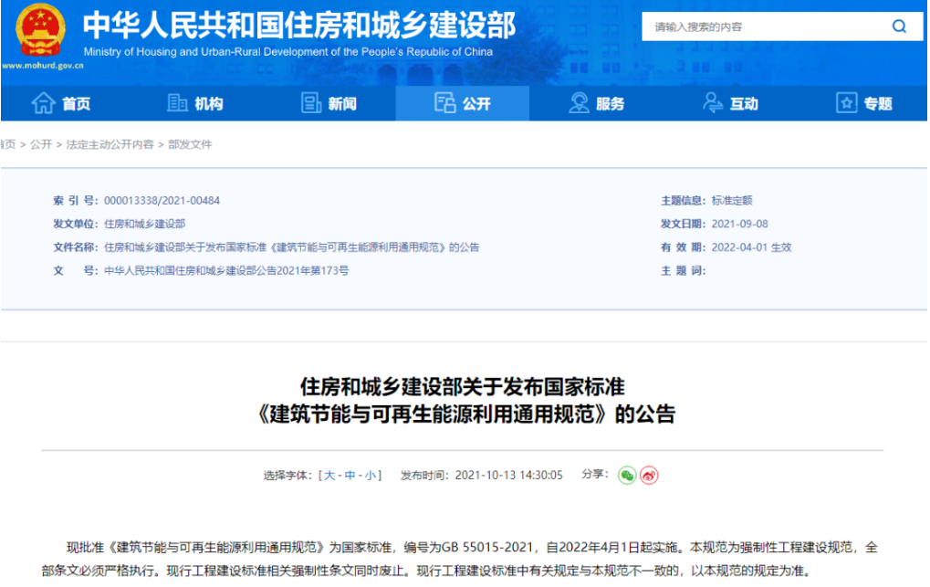
Task: Click the building icon beside 机构
Action: coord(177,103)
